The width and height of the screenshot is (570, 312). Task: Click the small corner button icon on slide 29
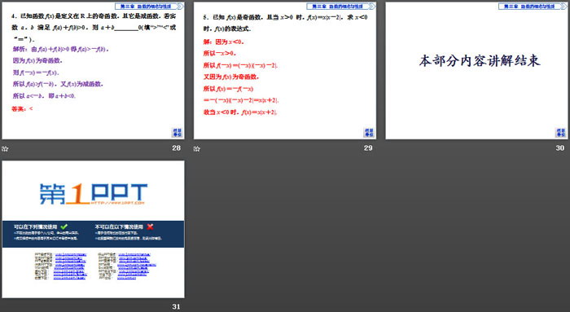click(369, 133)
